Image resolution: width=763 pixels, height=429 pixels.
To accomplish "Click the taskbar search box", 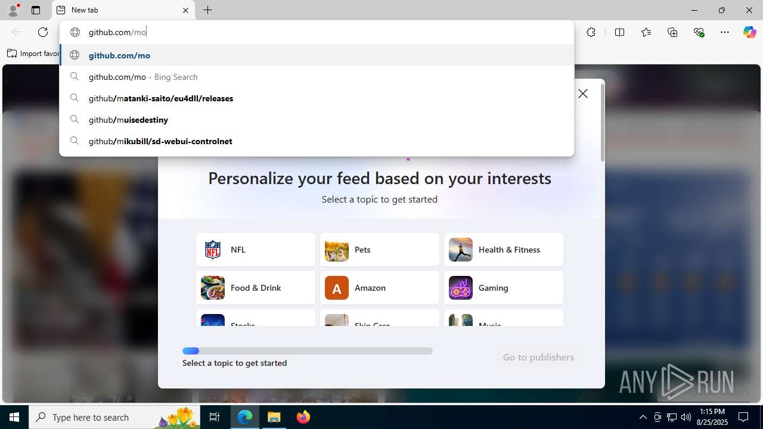I will click(114, 417).
